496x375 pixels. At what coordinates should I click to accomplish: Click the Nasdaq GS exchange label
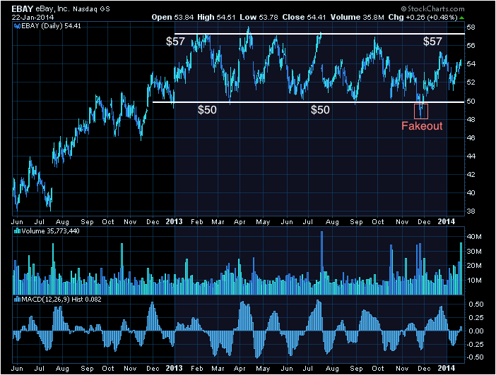pos(91,9)
